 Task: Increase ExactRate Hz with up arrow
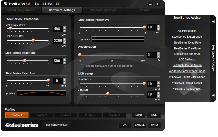pos(65,60)
